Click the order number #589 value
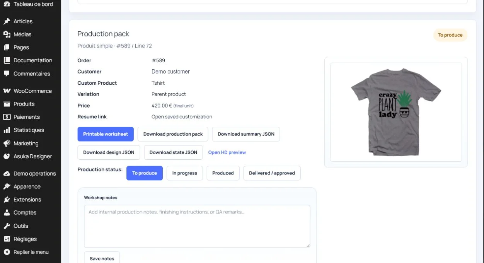 [158, 60]
